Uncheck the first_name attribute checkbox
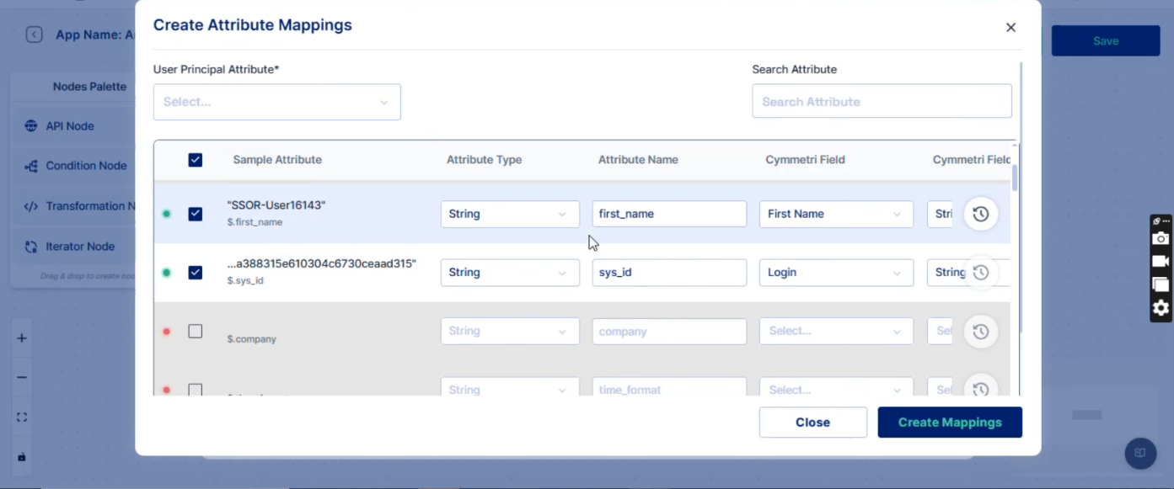1174x489 pixels. click(x=196, y=214)
